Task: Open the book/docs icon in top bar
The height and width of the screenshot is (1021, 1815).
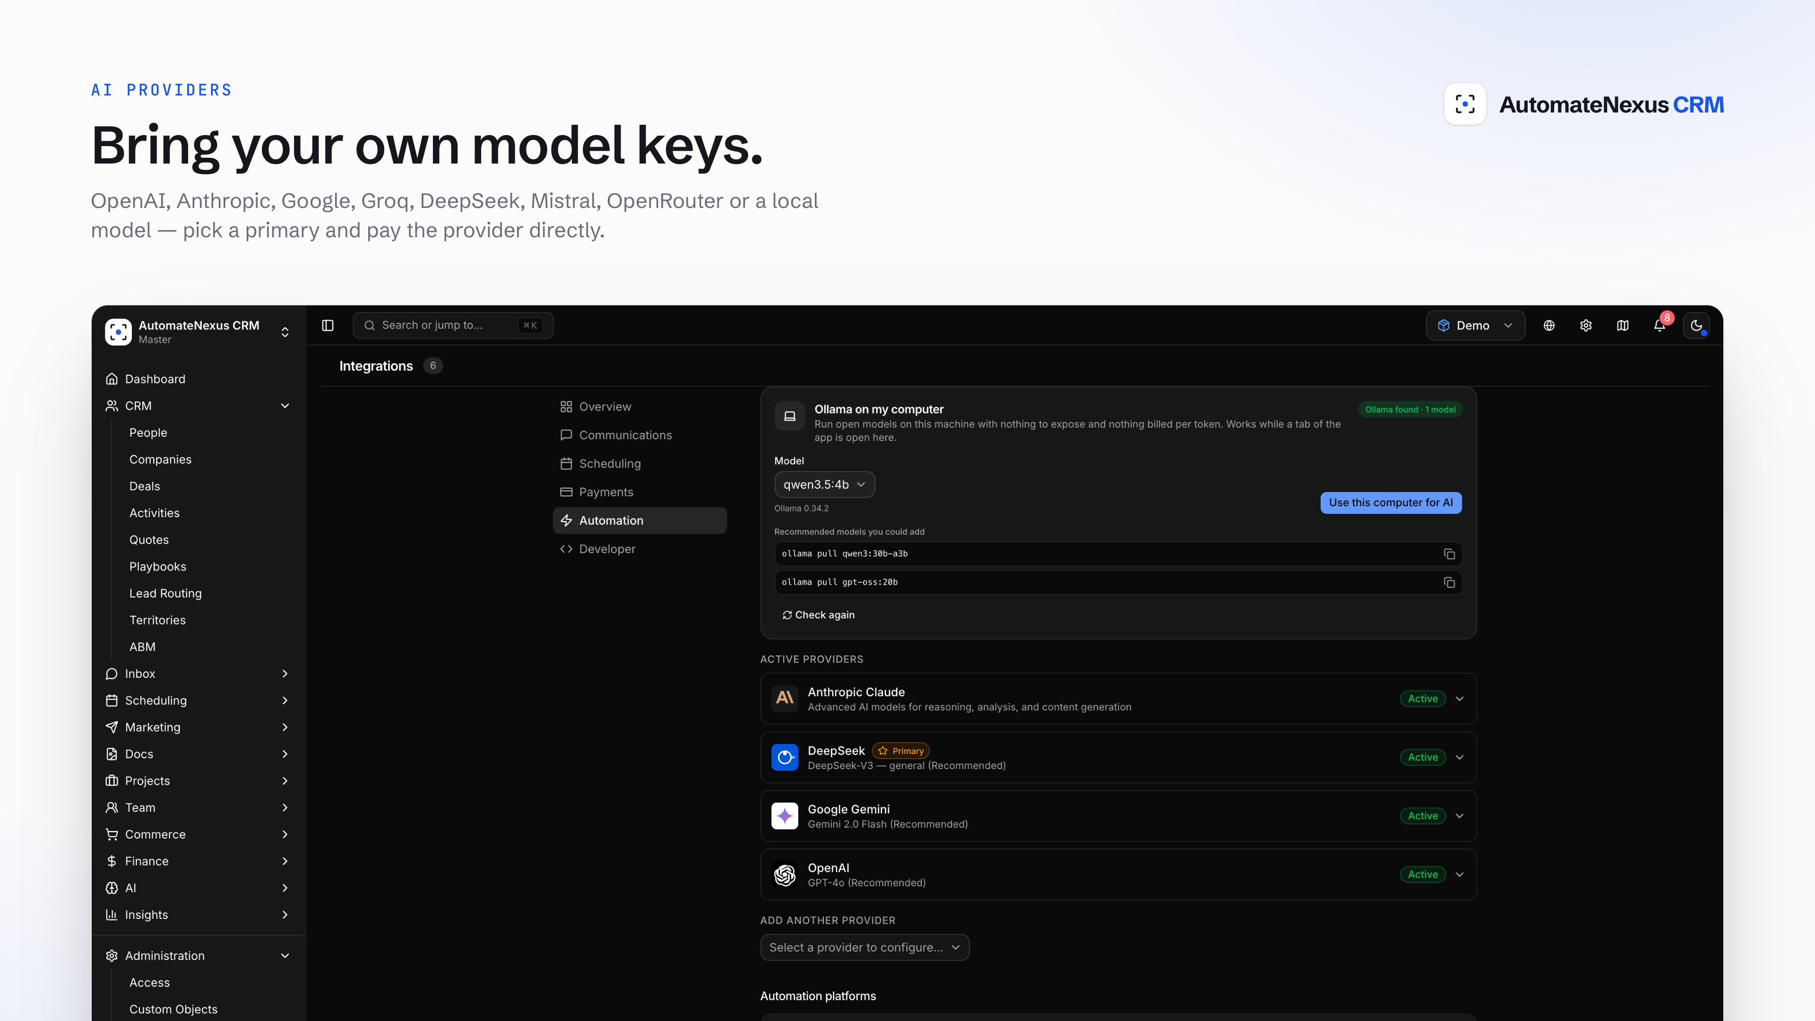Action: (x=1623, y=326)
